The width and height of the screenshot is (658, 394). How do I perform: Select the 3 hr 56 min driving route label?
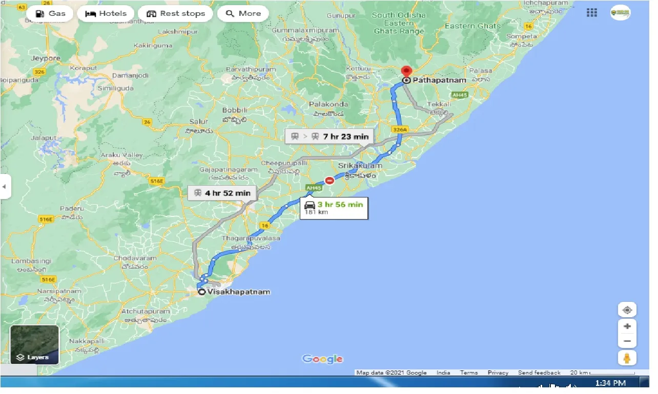click(x=334, y=208)
